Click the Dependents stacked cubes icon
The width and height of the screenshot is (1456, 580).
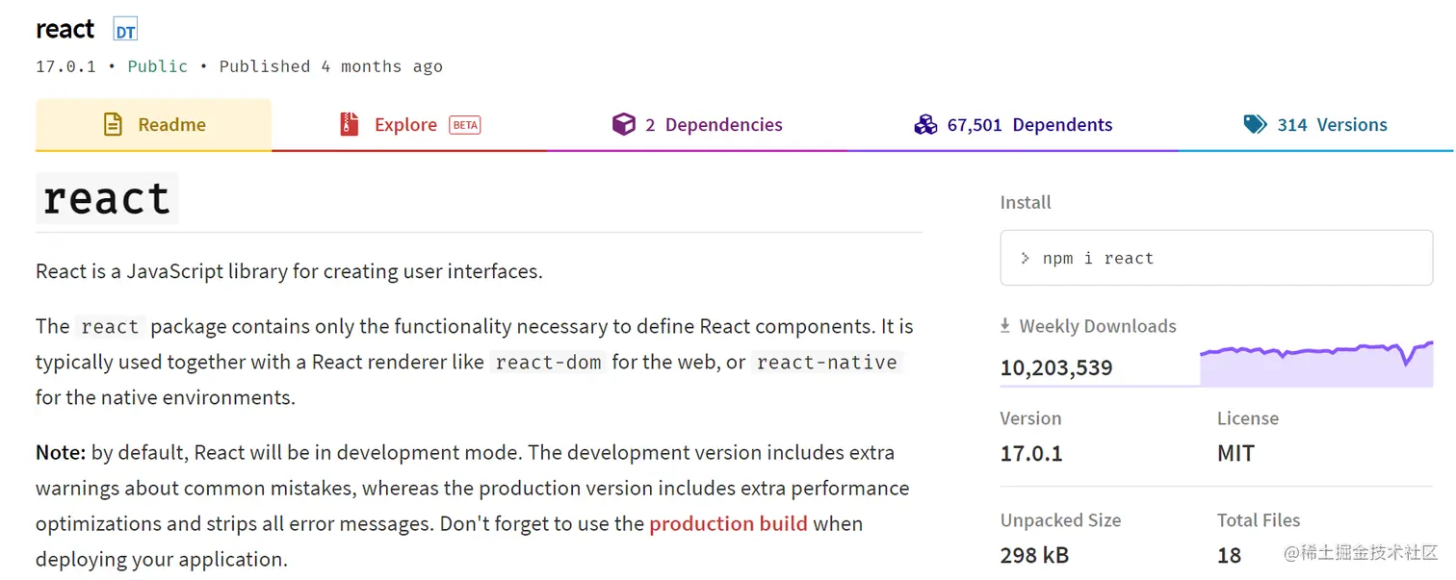925,124
